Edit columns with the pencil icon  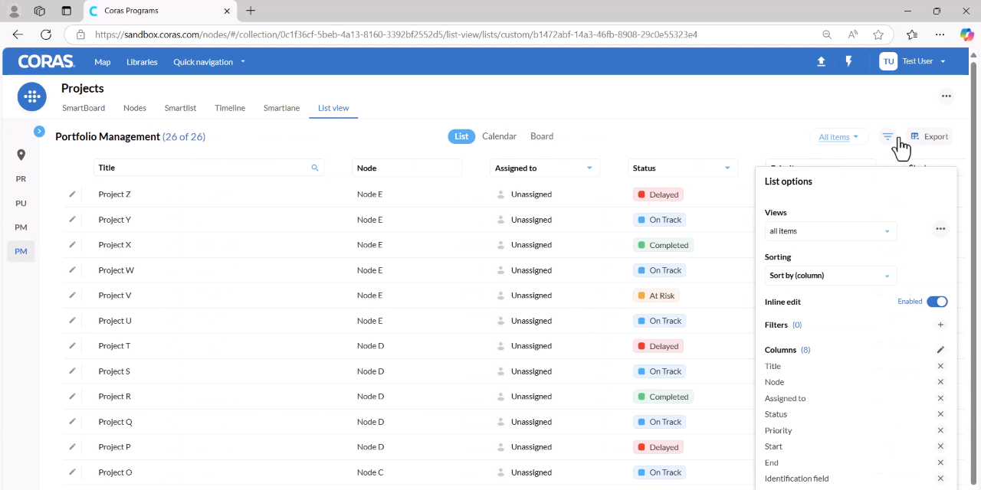point(940,350)
